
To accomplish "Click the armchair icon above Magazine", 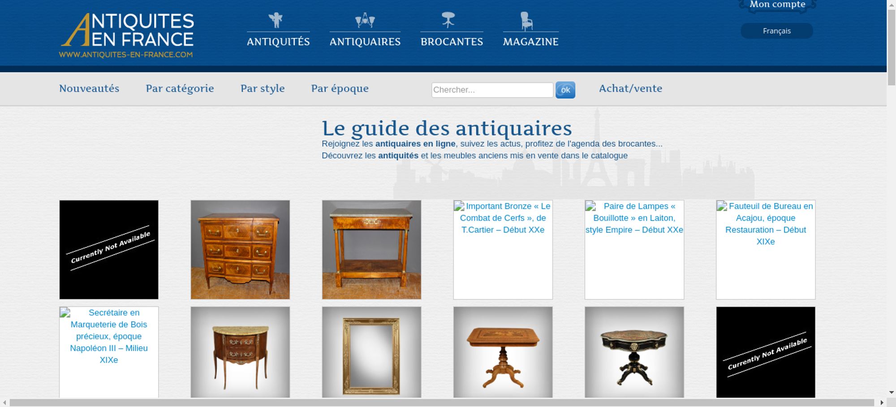I will coord(526,21).
